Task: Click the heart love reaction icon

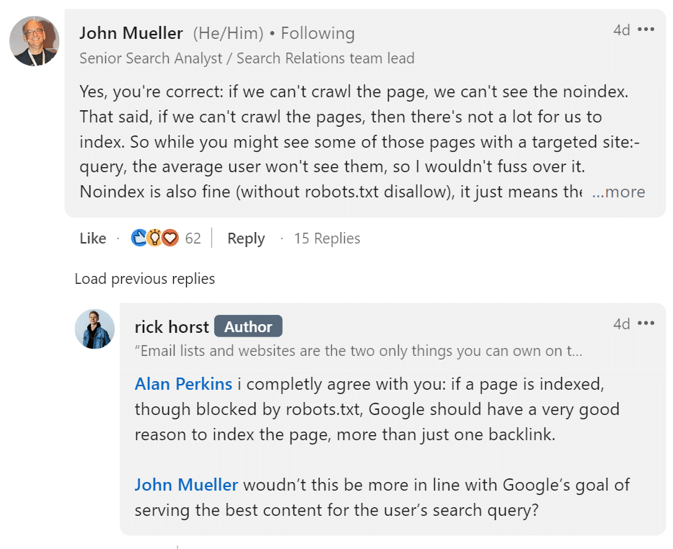Action: coord(170,238)
